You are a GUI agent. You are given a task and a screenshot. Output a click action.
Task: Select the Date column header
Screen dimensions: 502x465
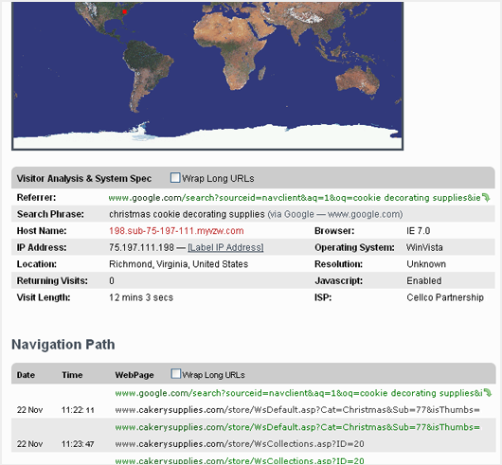[x=26, y=375]
